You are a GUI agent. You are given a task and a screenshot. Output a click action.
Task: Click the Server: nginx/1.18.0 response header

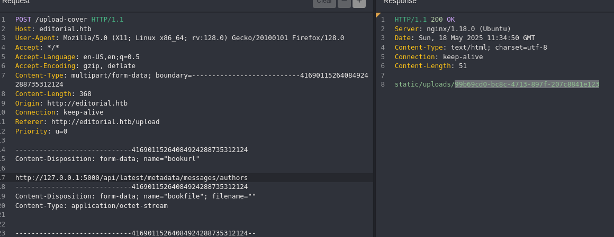(453, 29)
